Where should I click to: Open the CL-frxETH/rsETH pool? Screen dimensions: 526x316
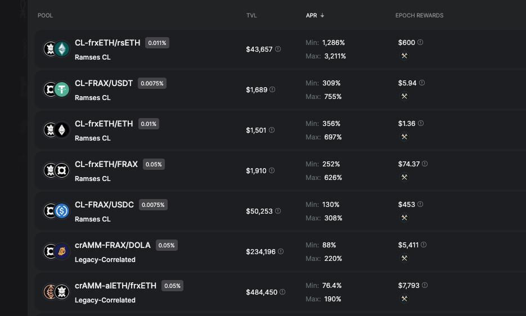pyautogui.click(x=107, y=43)
